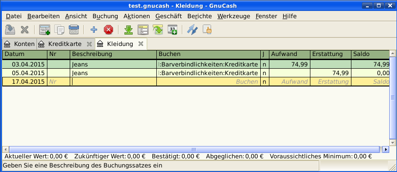The height and width of the screenshot is (172, 397).
Task: Click the Datum column header
Action: [x=25, y=54]
